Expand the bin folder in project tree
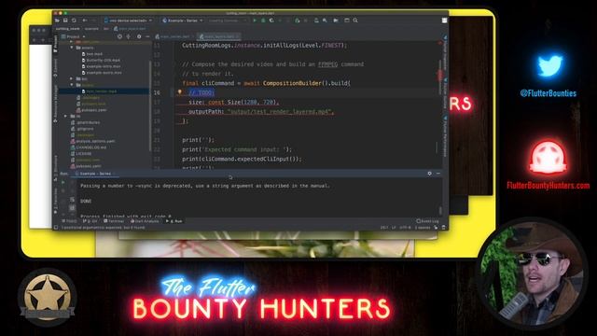Screen dimensions: 597x336 pos(72,78)
